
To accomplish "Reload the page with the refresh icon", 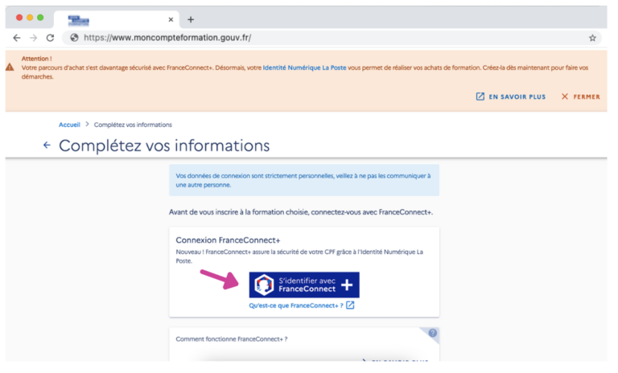I will pyautogui.click(x=50, y=38).
